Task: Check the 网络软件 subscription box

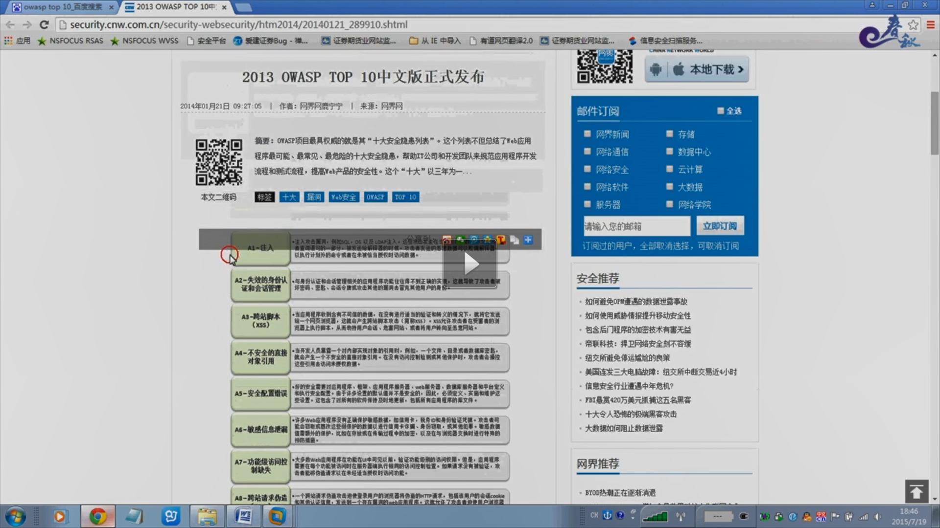Action: click(x=587, y=186)
